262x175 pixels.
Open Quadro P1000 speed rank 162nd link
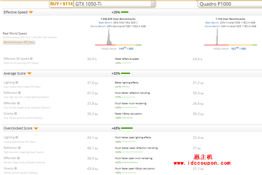click(x=235, y=48)
